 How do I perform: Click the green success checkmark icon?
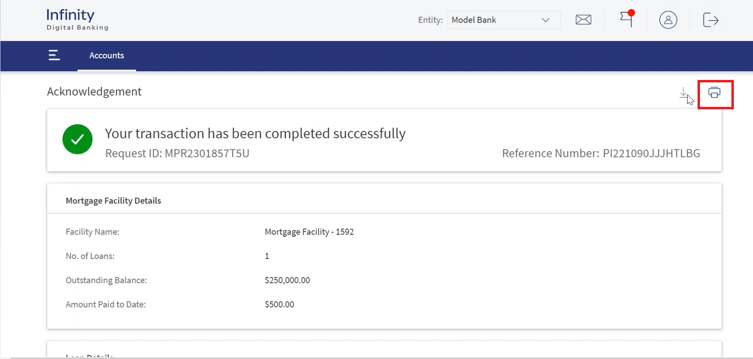pos(78,139)
